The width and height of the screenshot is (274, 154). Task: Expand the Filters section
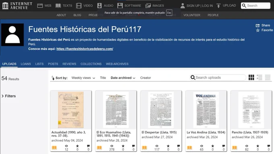[x=9, y=96]
